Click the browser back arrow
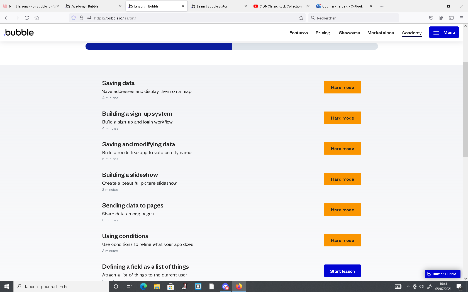Image resolution: width=468 pixels, height=292 pixels. pyautogui.click(x=7, y=18)
